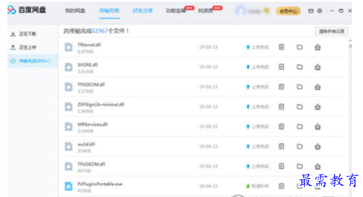The image size is (363, 197).
Task: Open the wu3d.dll folder location
Action: click(x=300, y=147)
